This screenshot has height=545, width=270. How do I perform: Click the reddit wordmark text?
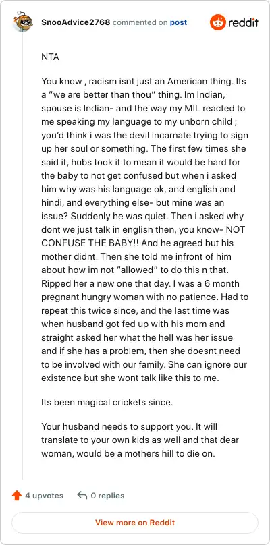point(243,23)
